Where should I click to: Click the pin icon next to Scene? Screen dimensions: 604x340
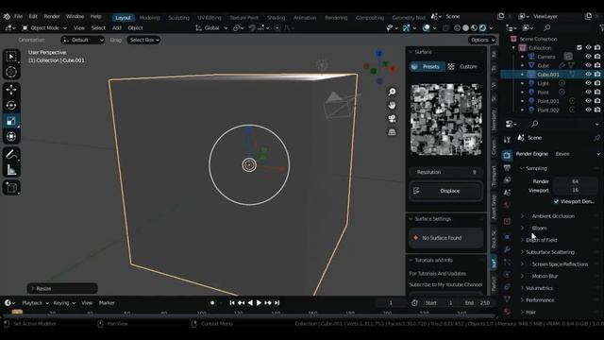(x=596, y=138)
